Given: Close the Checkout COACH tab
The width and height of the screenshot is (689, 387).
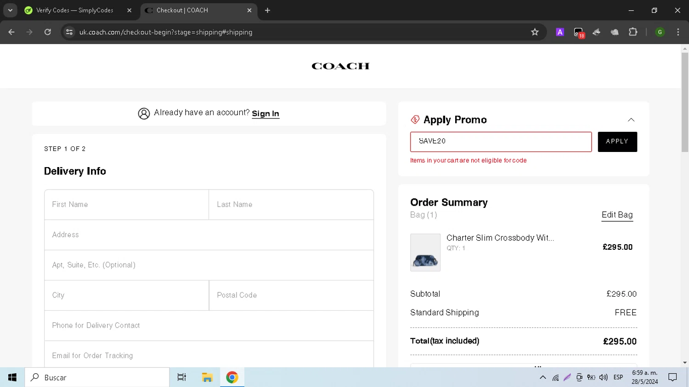Looking at the screenshot, I should tap(249, 10).
